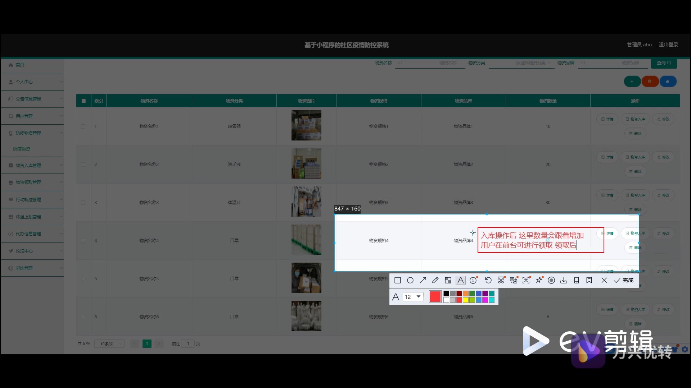Viewport: 691px width, 388px height.
Task: Select the arrow annotation tool
Action: pos(423,280)
